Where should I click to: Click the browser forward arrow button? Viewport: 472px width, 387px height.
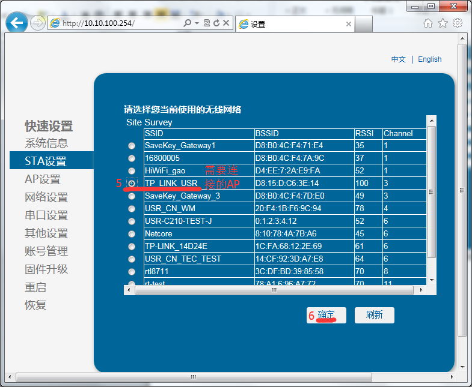(37, 23)
